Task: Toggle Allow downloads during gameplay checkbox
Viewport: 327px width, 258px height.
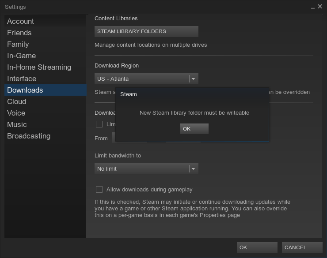Action: [x=99, y=189]
